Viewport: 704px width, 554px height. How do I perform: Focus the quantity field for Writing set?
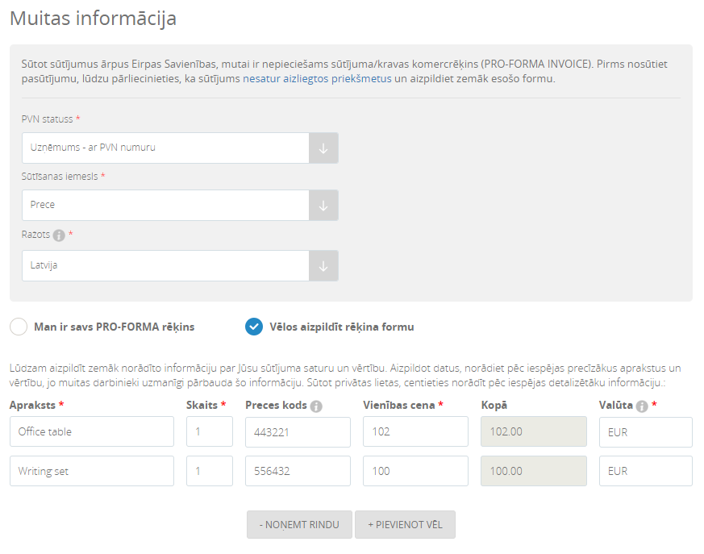pyautogui.click(x=210, y=471)
